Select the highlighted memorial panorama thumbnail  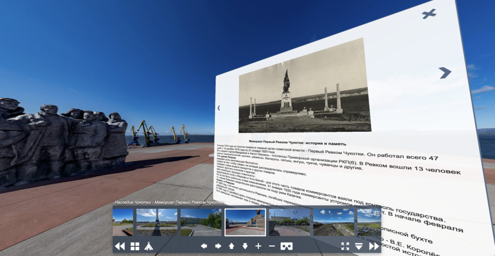coord(245,222)
